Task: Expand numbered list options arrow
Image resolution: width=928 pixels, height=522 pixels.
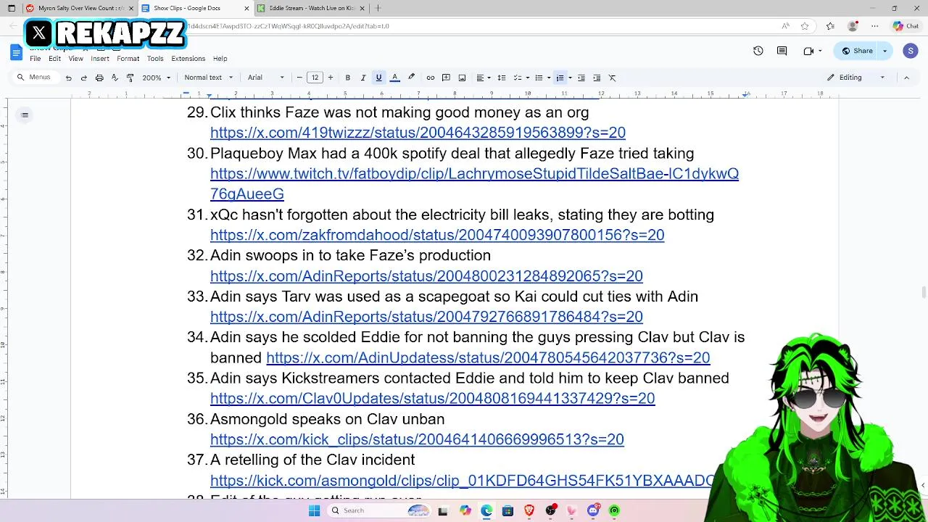Action: click(570, 78)
